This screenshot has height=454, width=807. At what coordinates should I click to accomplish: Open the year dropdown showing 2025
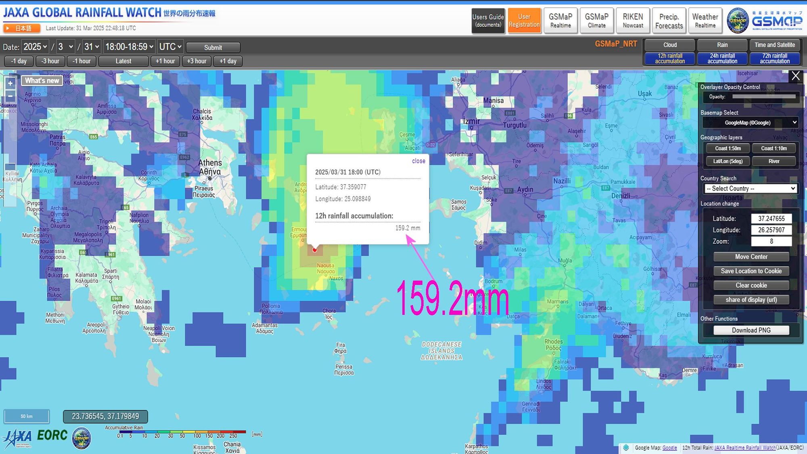click(x=35, y=47)
